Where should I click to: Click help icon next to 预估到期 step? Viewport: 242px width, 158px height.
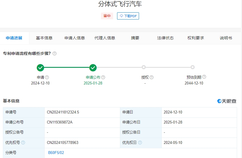click(x=204, y=77)
